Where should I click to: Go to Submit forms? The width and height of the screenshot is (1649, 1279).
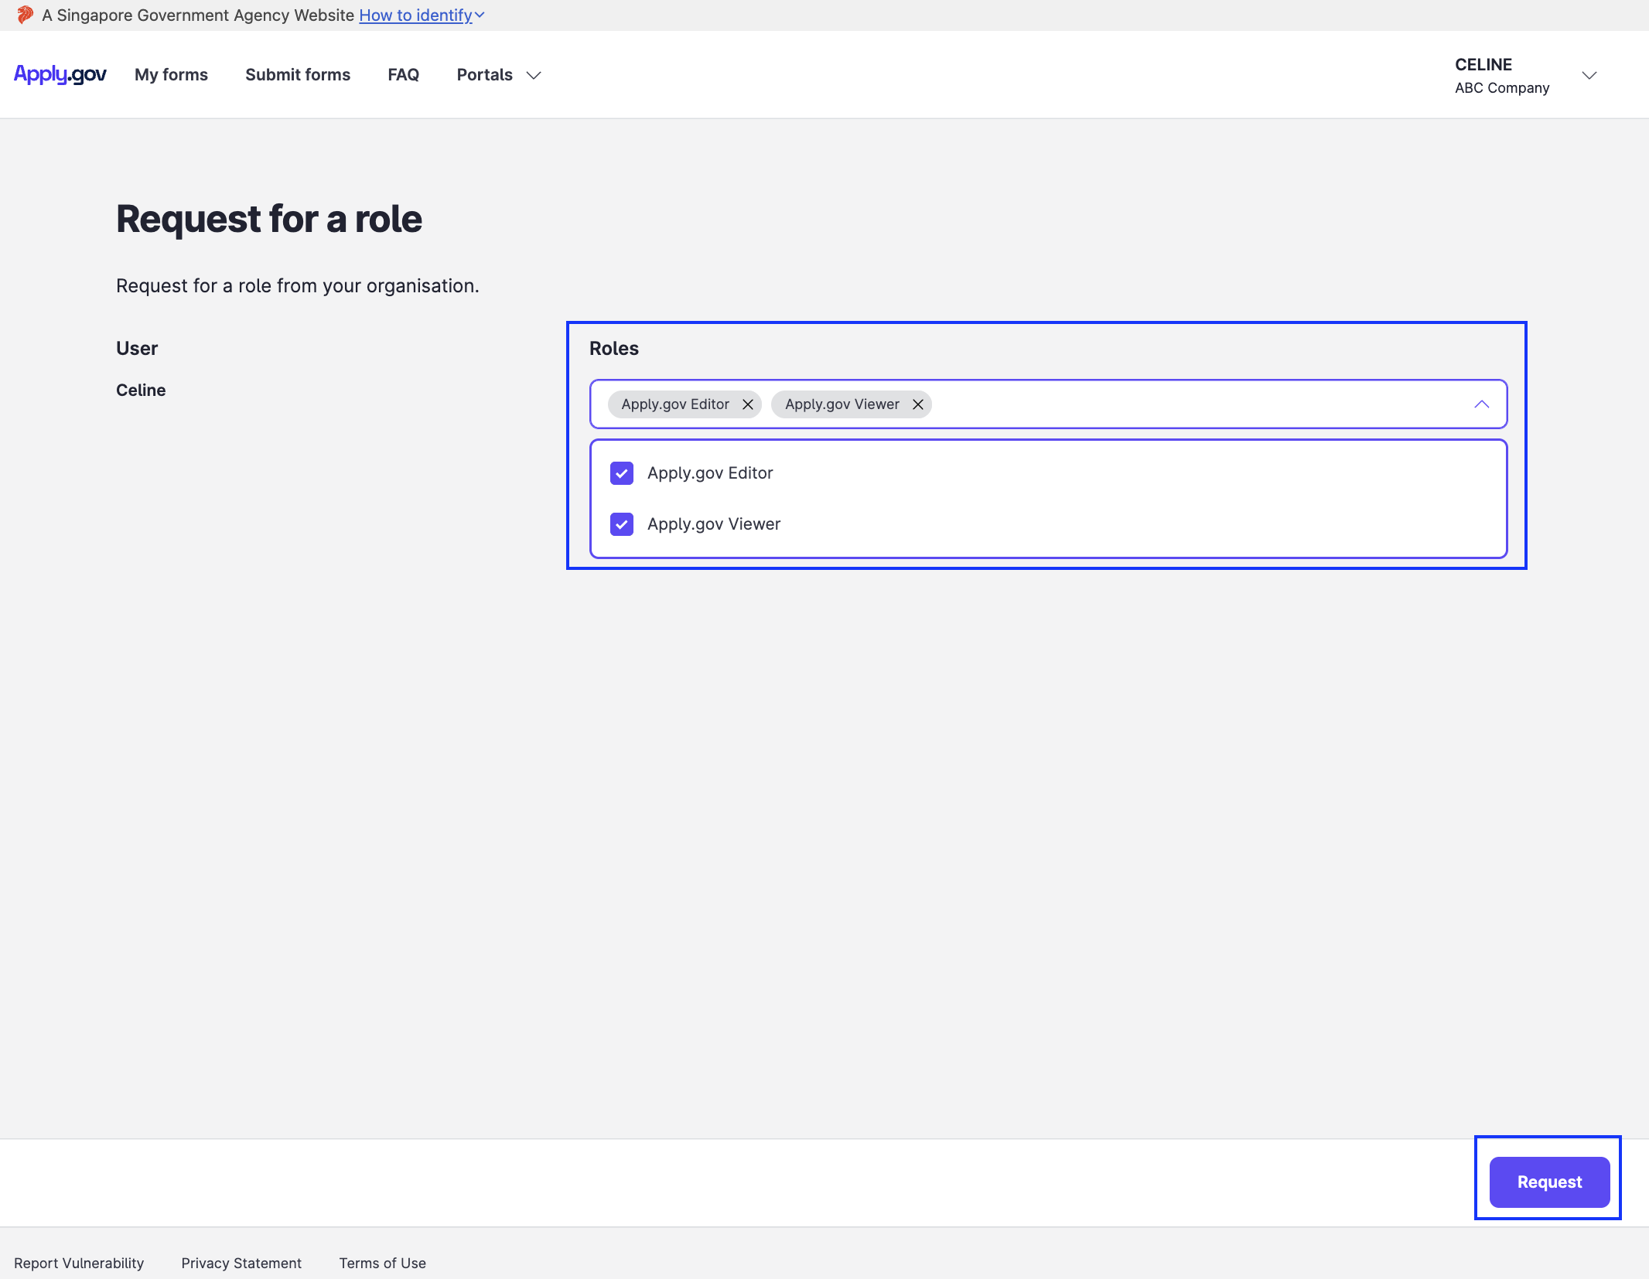tap(298, 74)
